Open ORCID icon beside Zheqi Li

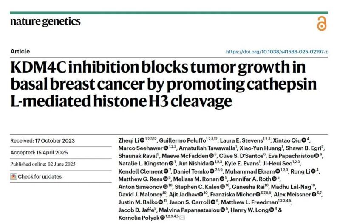click(x=142, y=140)
